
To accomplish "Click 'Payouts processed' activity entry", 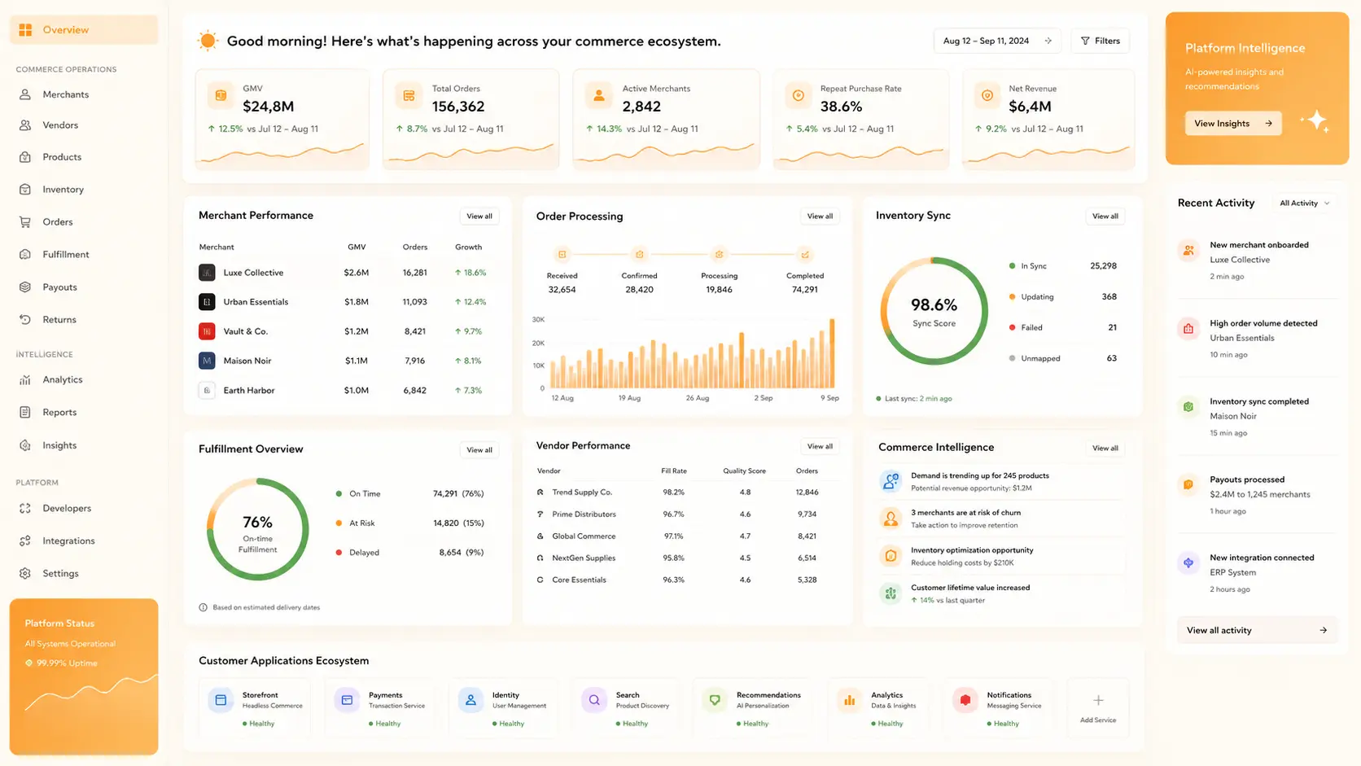I will (1247, 479).
